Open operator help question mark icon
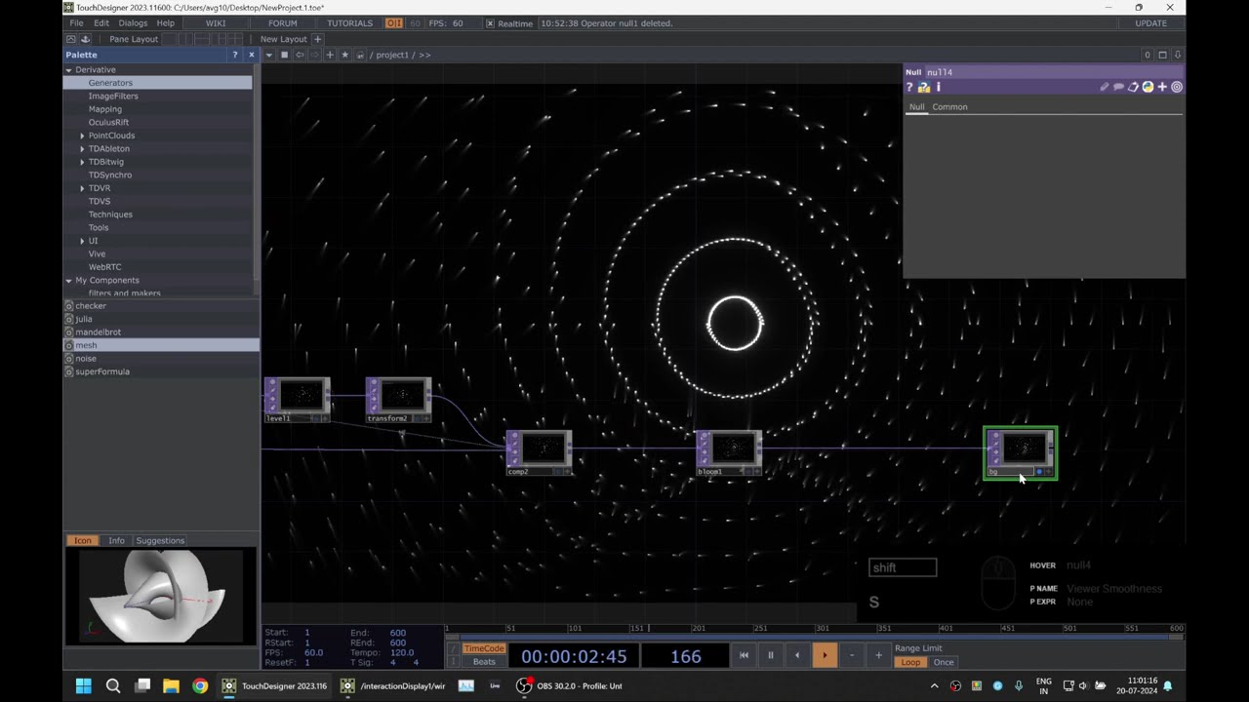The image size is (1249, 702). pos(909,87)
